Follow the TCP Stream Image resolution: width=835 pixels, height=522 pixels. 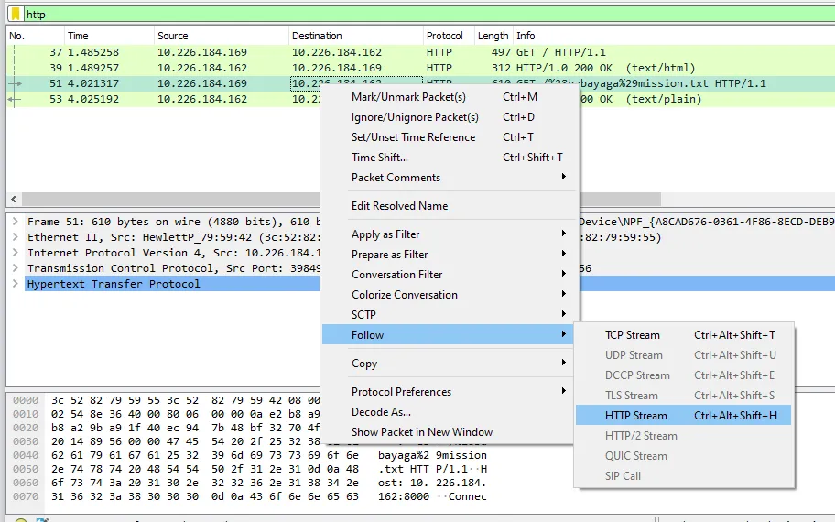[x=684, y=335]
